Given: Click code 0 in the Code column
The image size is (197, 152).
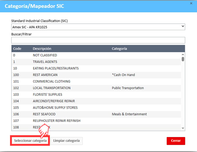Looking at the screenshot, I should pyautogui.click(x=14, y=55).
